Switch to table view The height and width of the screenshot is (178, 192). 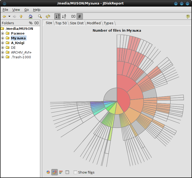point(67,172)
